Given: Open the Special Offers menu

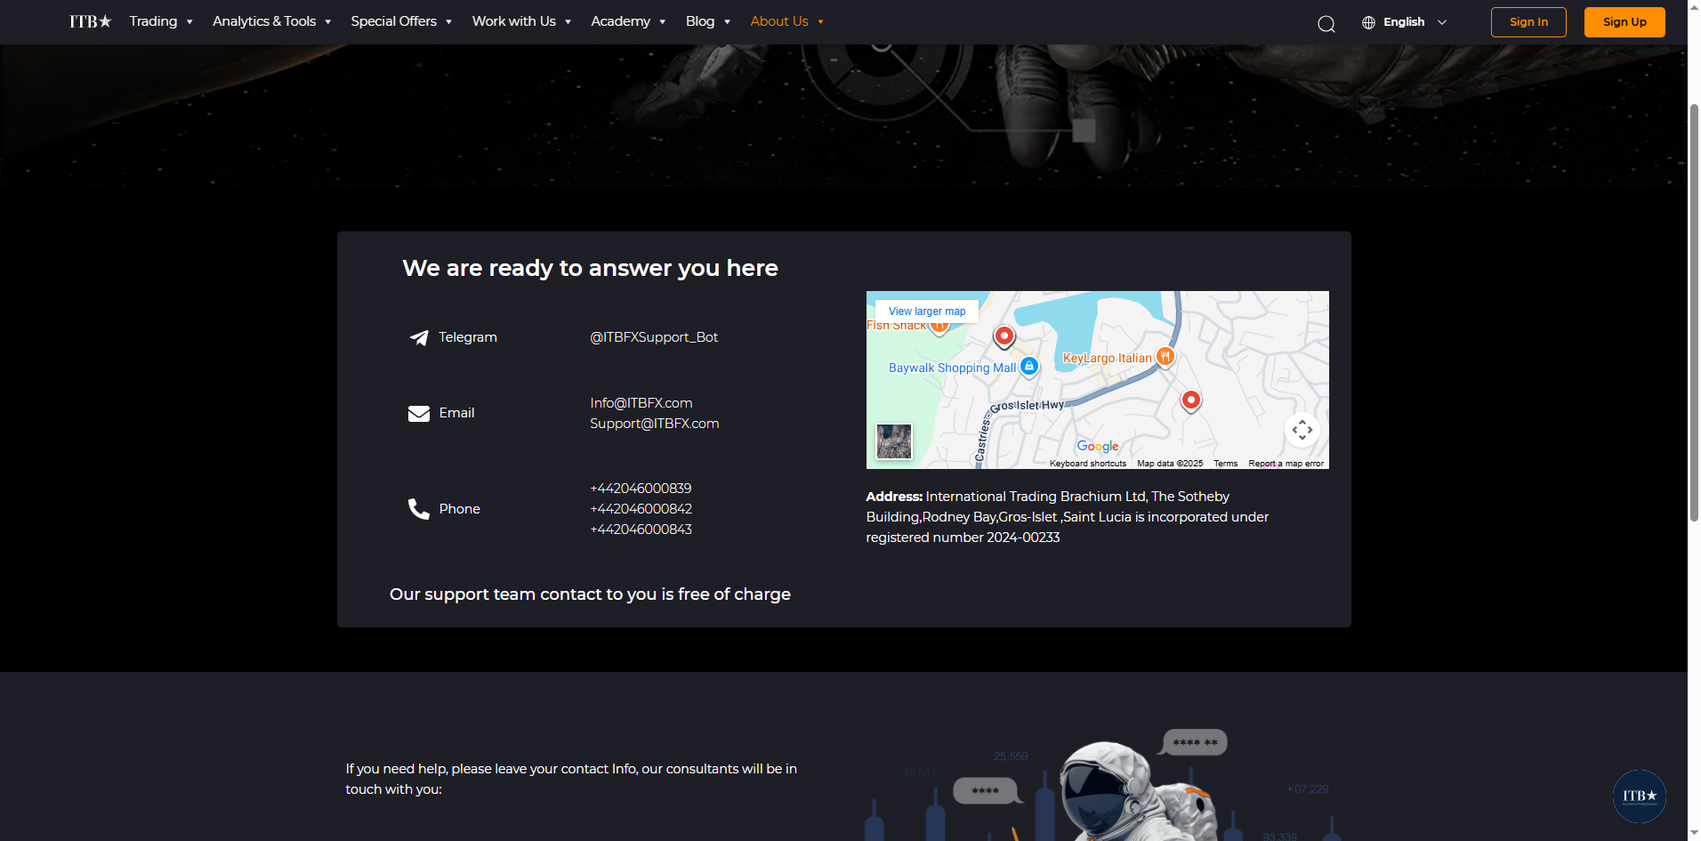Looking at the screenshot, I should click(x=394, y=21).
